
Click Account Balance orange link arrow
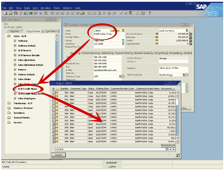[x=157, y=34]
